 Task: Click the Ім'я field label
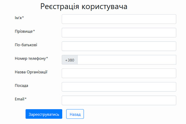[x=18, y=18]
